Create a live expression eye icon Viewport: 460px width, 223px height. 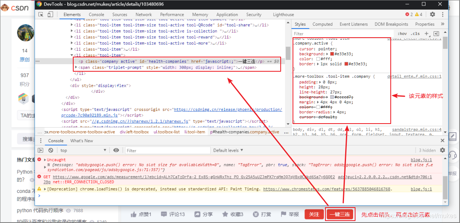(116, 150)
